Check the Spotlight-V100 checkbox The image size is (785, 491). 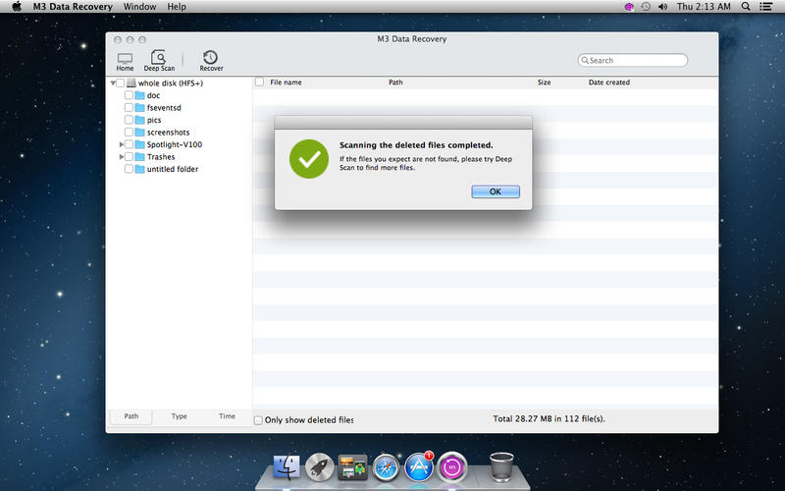[129, 144]
